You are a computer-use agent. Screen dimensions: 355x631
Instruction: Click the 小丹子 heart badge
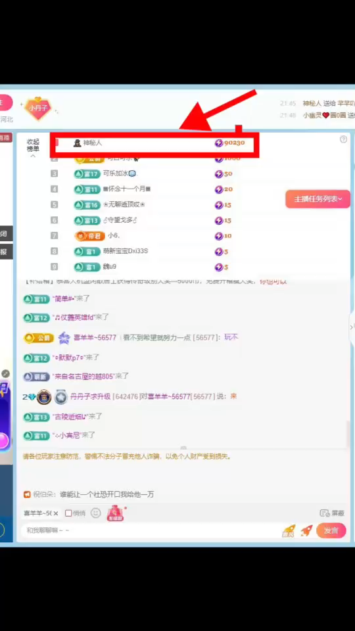pos(38,108)
